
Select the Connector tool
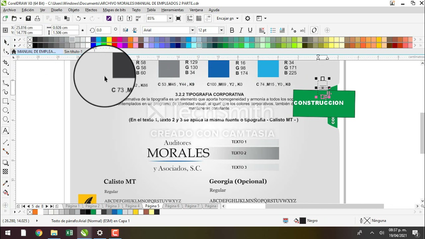(5, 151)
